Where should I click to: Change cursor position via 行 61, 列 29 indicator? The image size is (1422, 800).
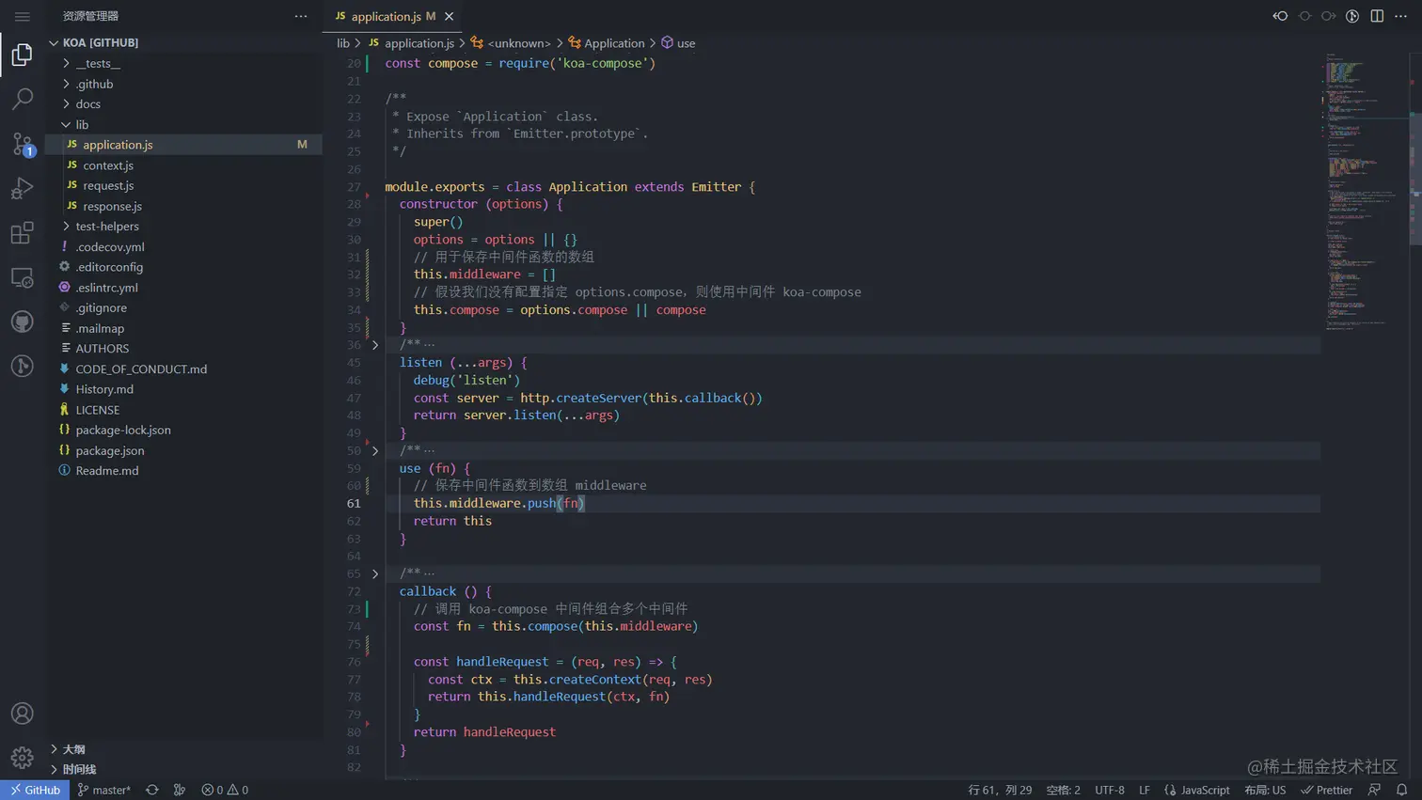[x=1000, y=790]
